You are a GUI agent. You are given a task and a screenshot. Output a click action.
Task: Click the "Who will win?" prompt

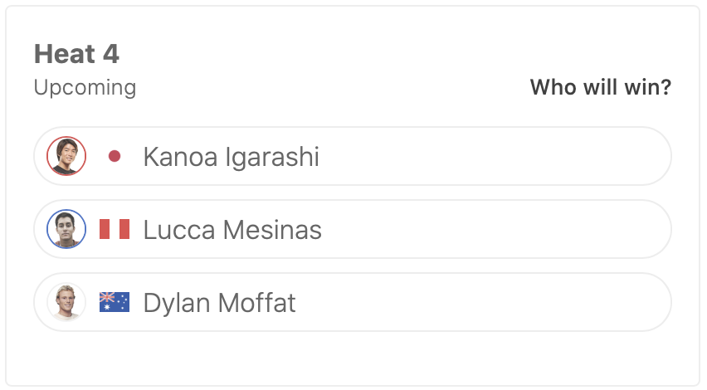[600, 87]
